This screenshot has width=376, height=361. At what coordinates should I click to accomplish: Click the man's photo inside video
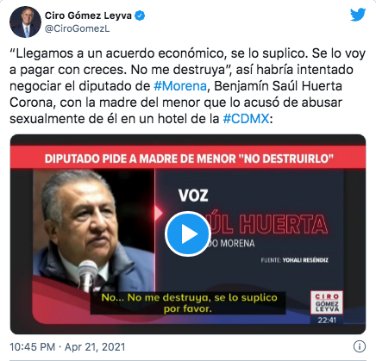[x=94, y=230]
